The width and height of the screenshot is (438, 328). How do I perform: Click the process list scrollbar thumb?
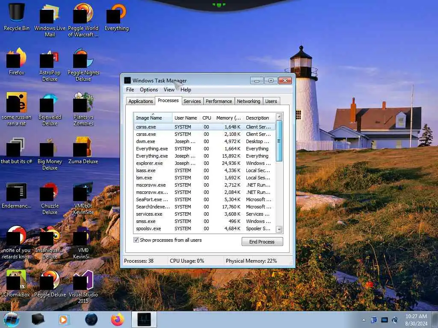click(x=279, y=141)
